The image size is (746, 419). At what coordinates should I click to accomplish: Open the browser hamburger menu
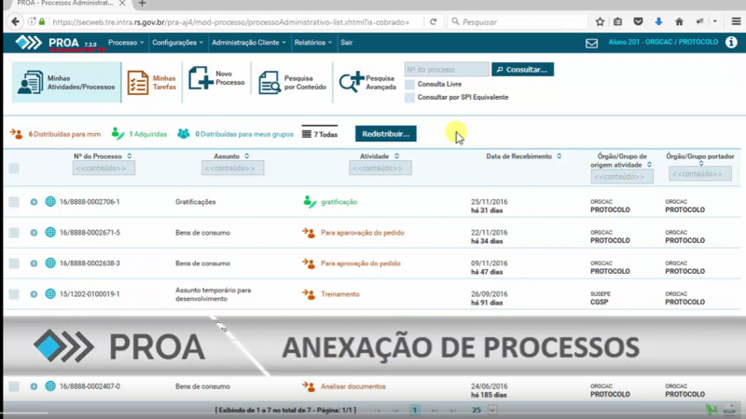click(736, 21)
